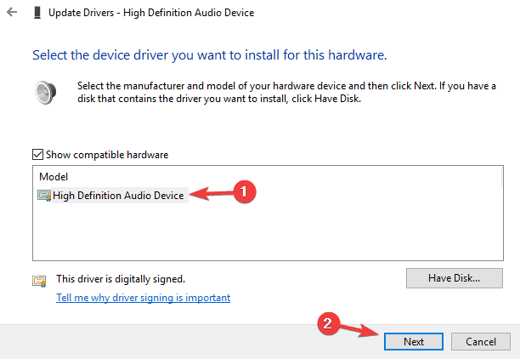Viewport: 520px width, 359px height.
Task: Cancel the driver update dialog
Action: pos(481,341)
